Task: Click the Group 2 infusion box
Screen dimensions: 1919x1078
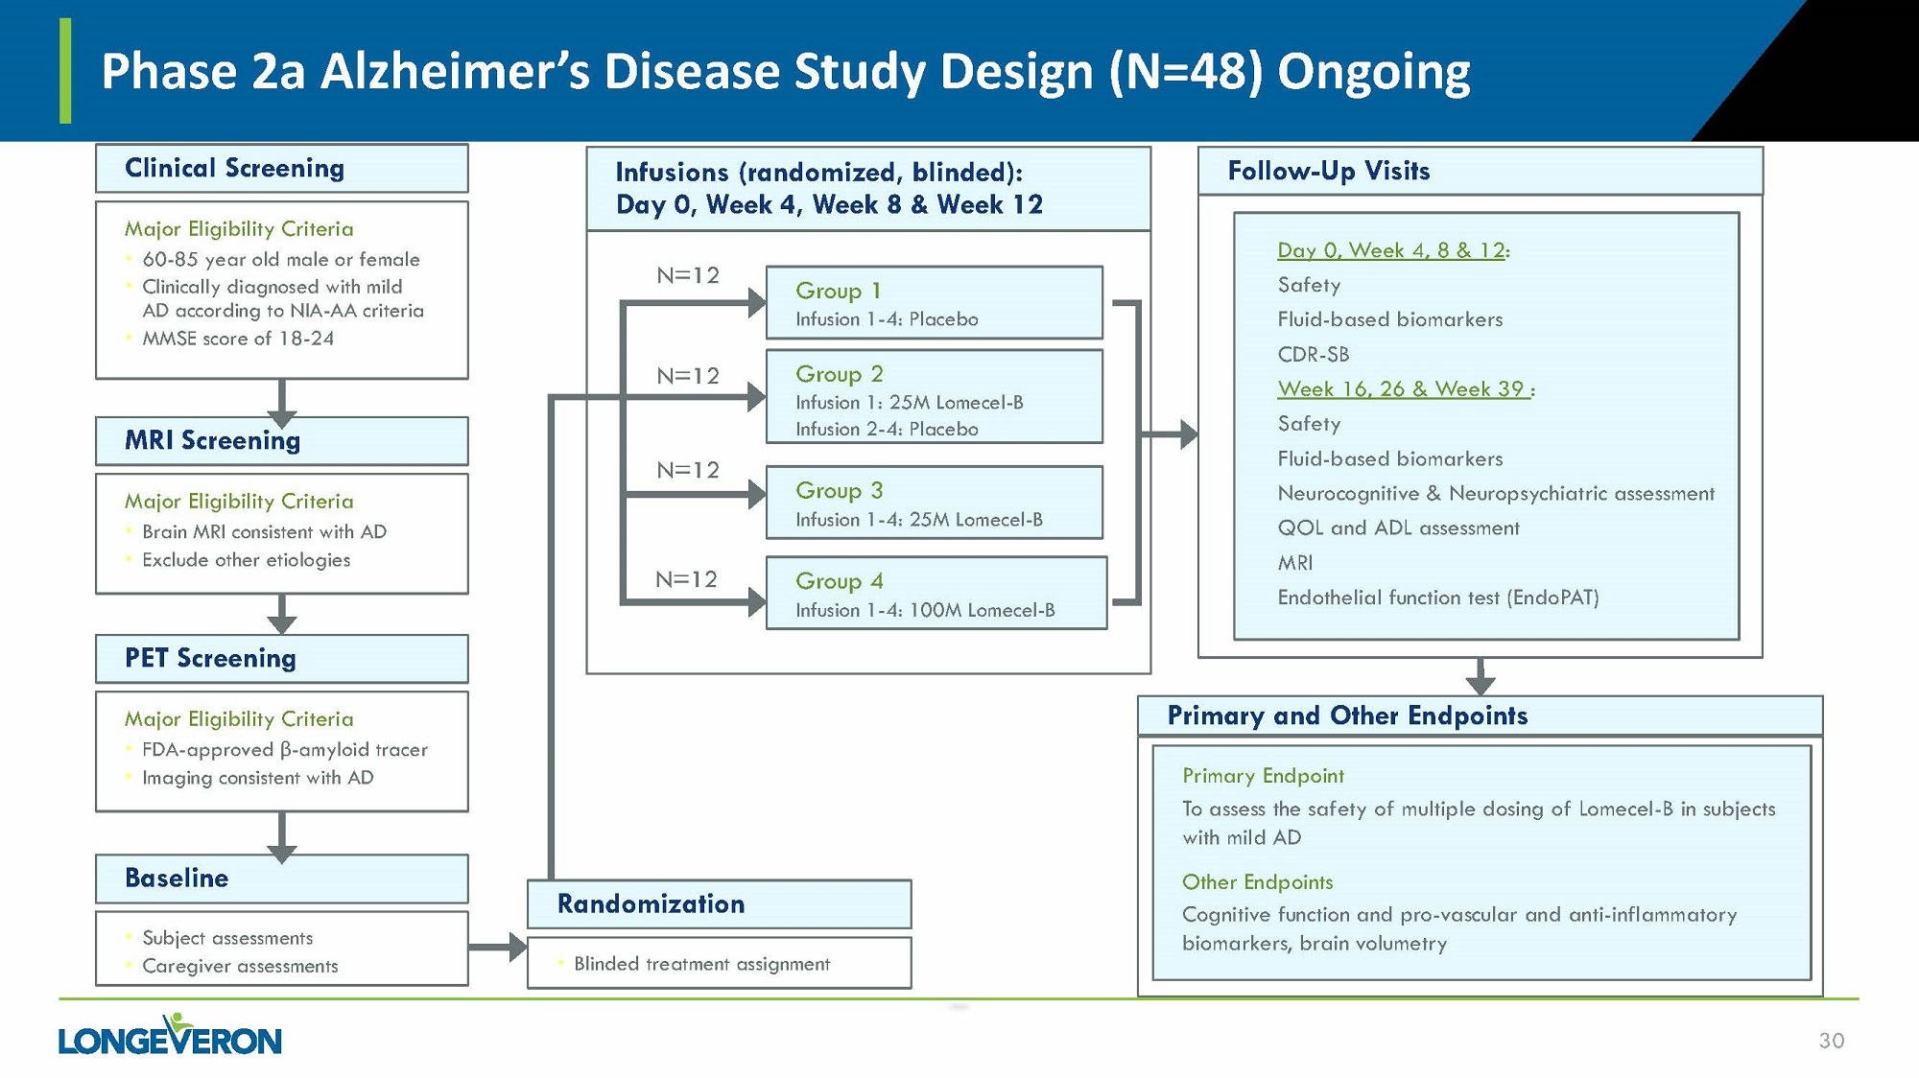Action: [x=934, y=396]
